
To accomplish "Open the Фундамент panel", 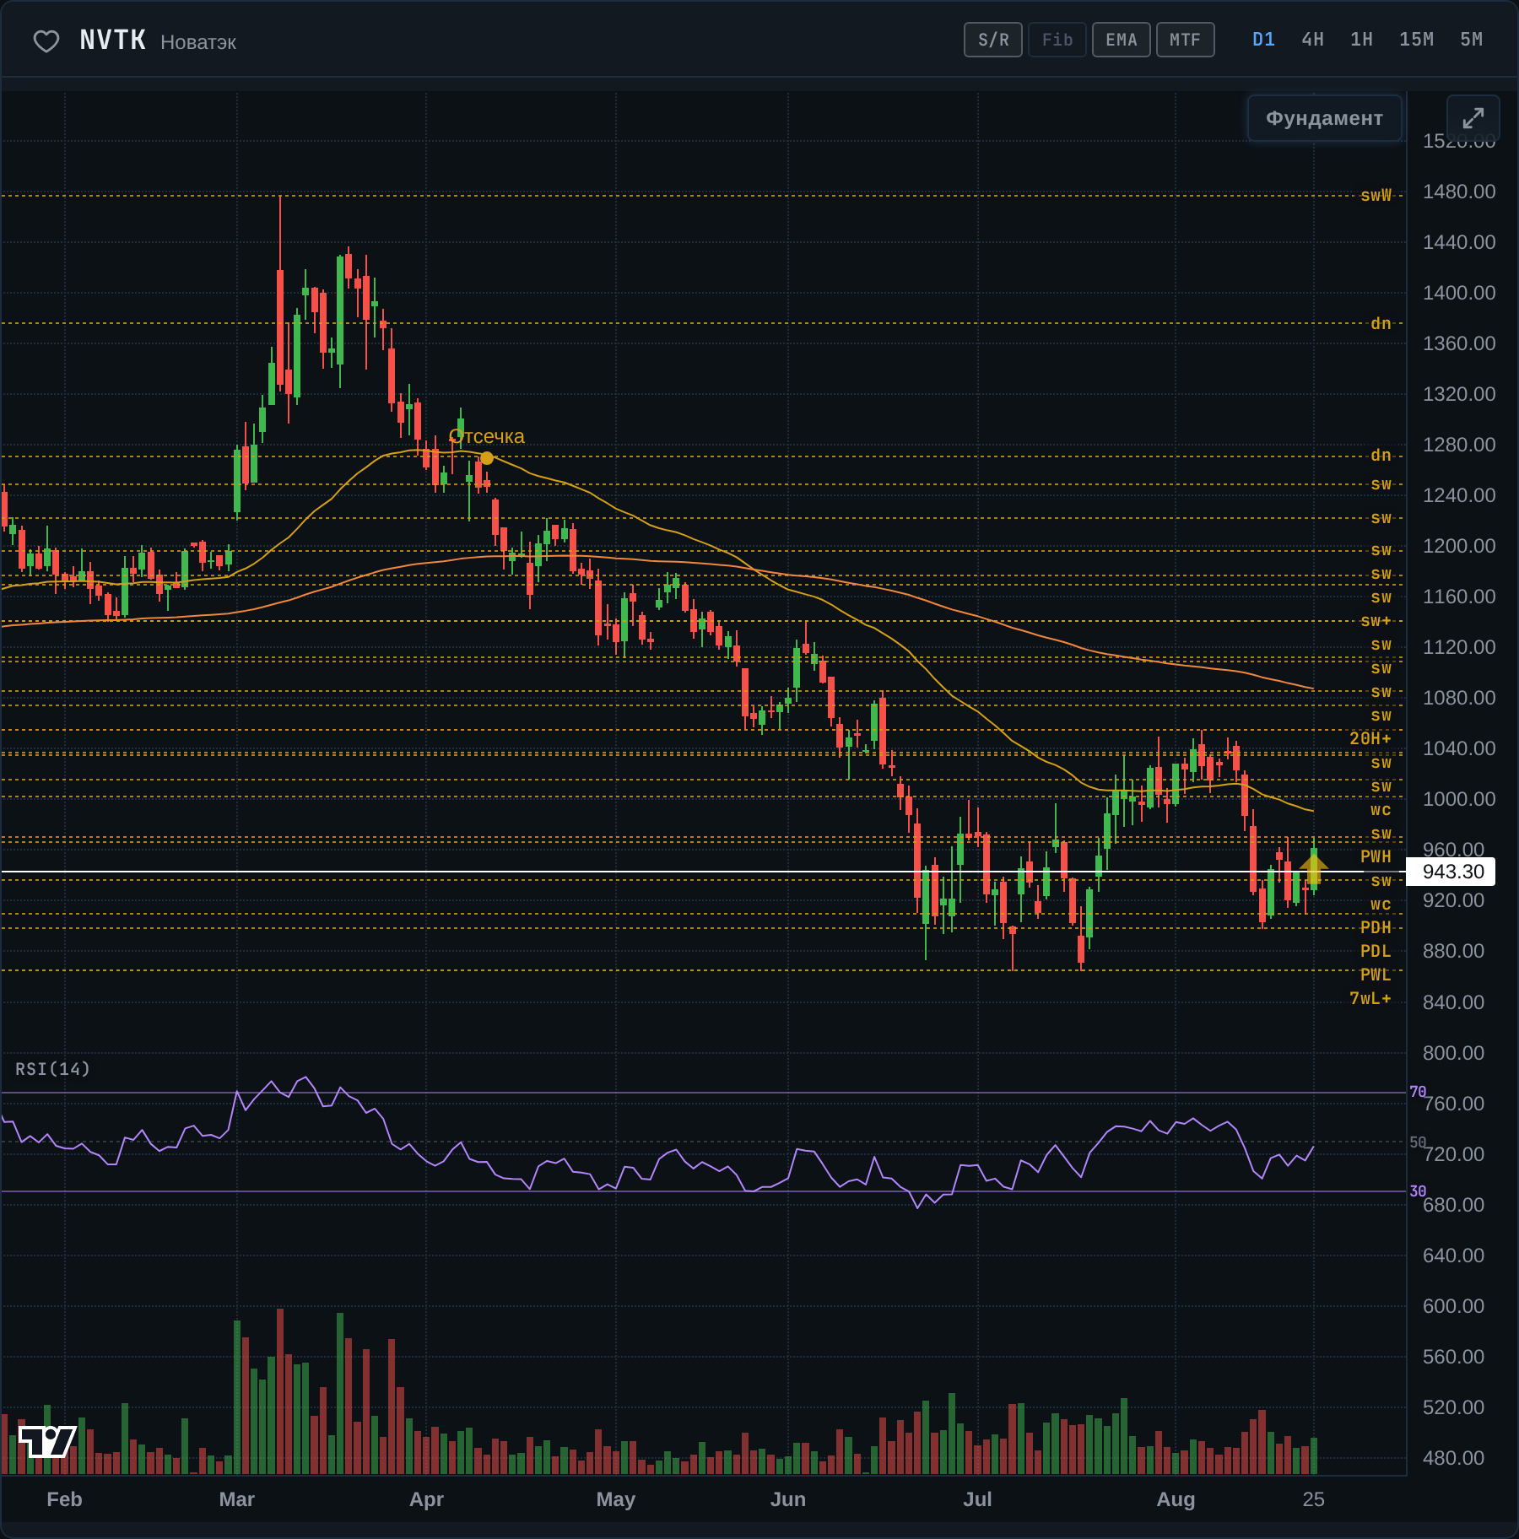I will (1324, 118).
